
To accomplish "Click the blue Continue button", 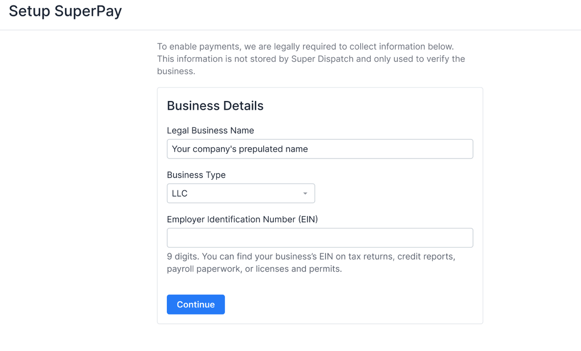I will (x=196, y=304).
